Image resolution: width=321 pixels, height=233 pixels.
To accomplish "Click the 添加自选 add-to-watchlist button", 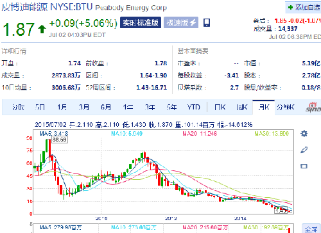I will tap(303, 8).
